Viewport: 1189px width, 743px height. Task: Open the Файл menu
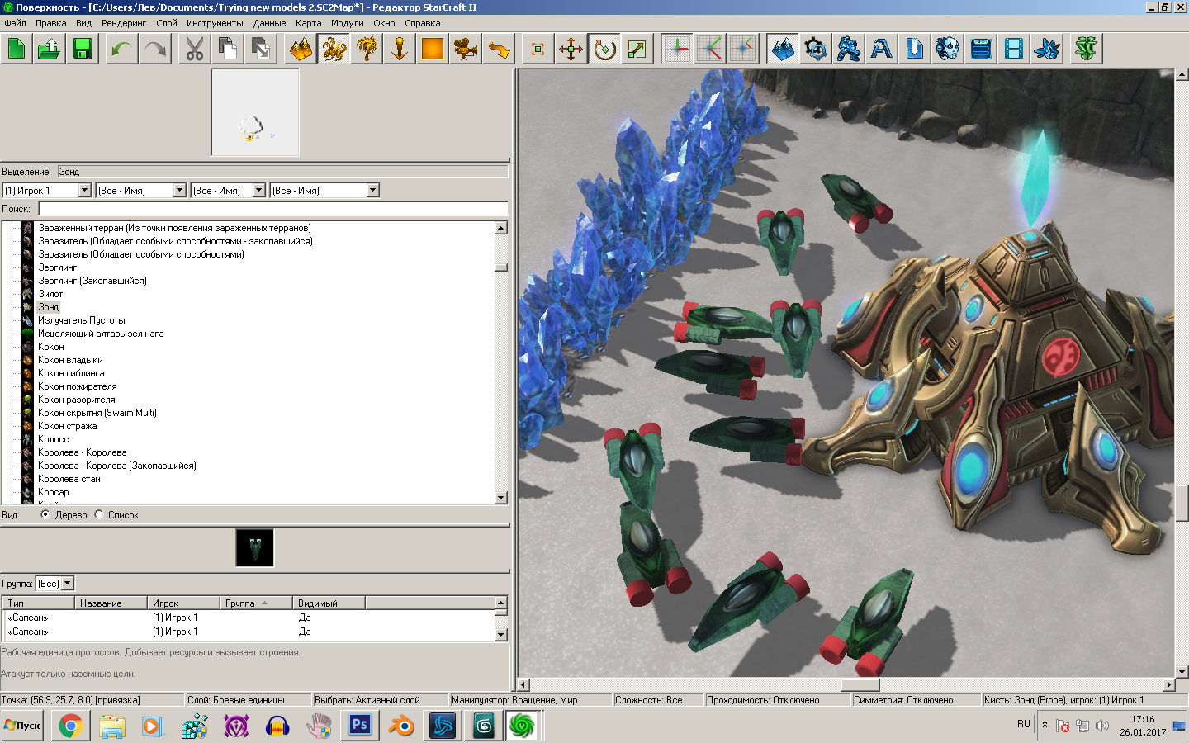(15, 23)
